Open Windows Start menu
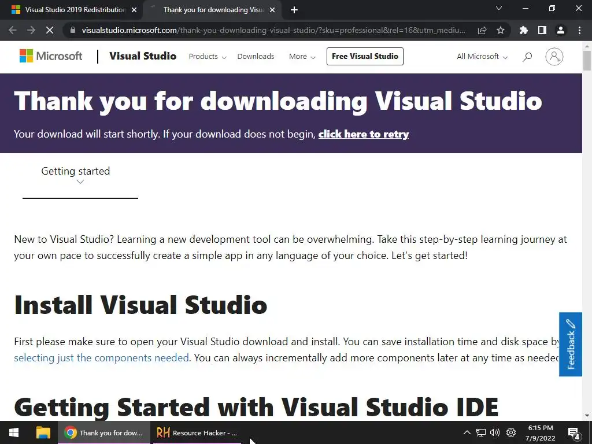 [x=14, y=432]
